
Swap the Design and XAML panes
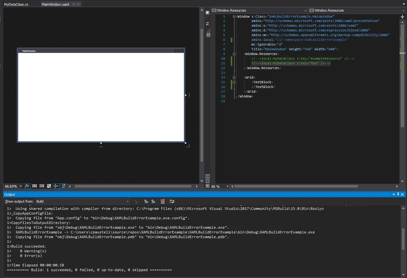pyautogui.click(x=207, y=24)
